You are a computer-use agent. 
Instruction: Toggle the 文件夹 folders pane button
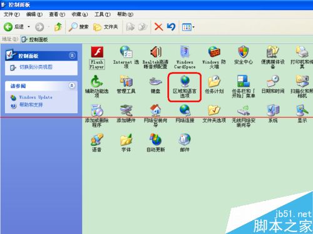pos(106,27)
